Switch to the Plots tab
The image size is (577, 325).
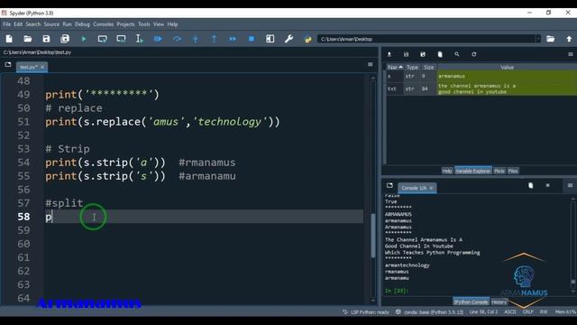click(x=499, y=171)
